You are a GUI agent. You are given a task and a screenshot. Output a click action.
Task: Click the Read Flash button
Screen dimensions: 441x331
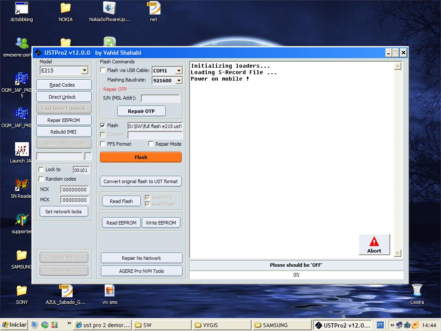coord(121,201)
